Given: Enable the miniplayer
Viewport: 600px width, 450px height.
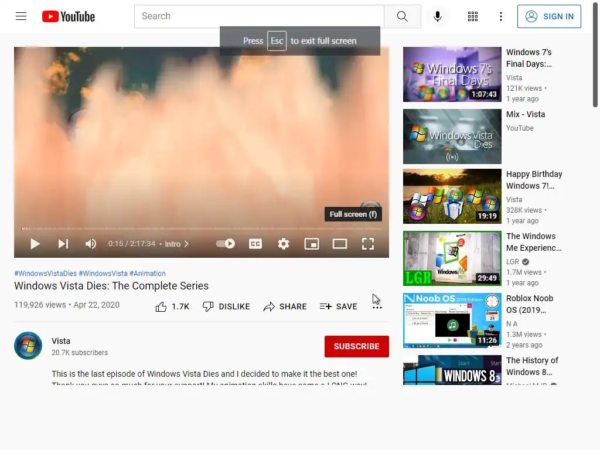Looking at the screenshot, I should click(x=312, y=244).
